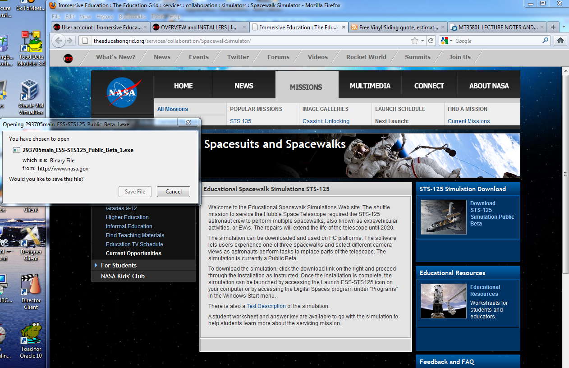Open the Director Client desktop icon
569x368 pixels.
(x=31, y=292)
